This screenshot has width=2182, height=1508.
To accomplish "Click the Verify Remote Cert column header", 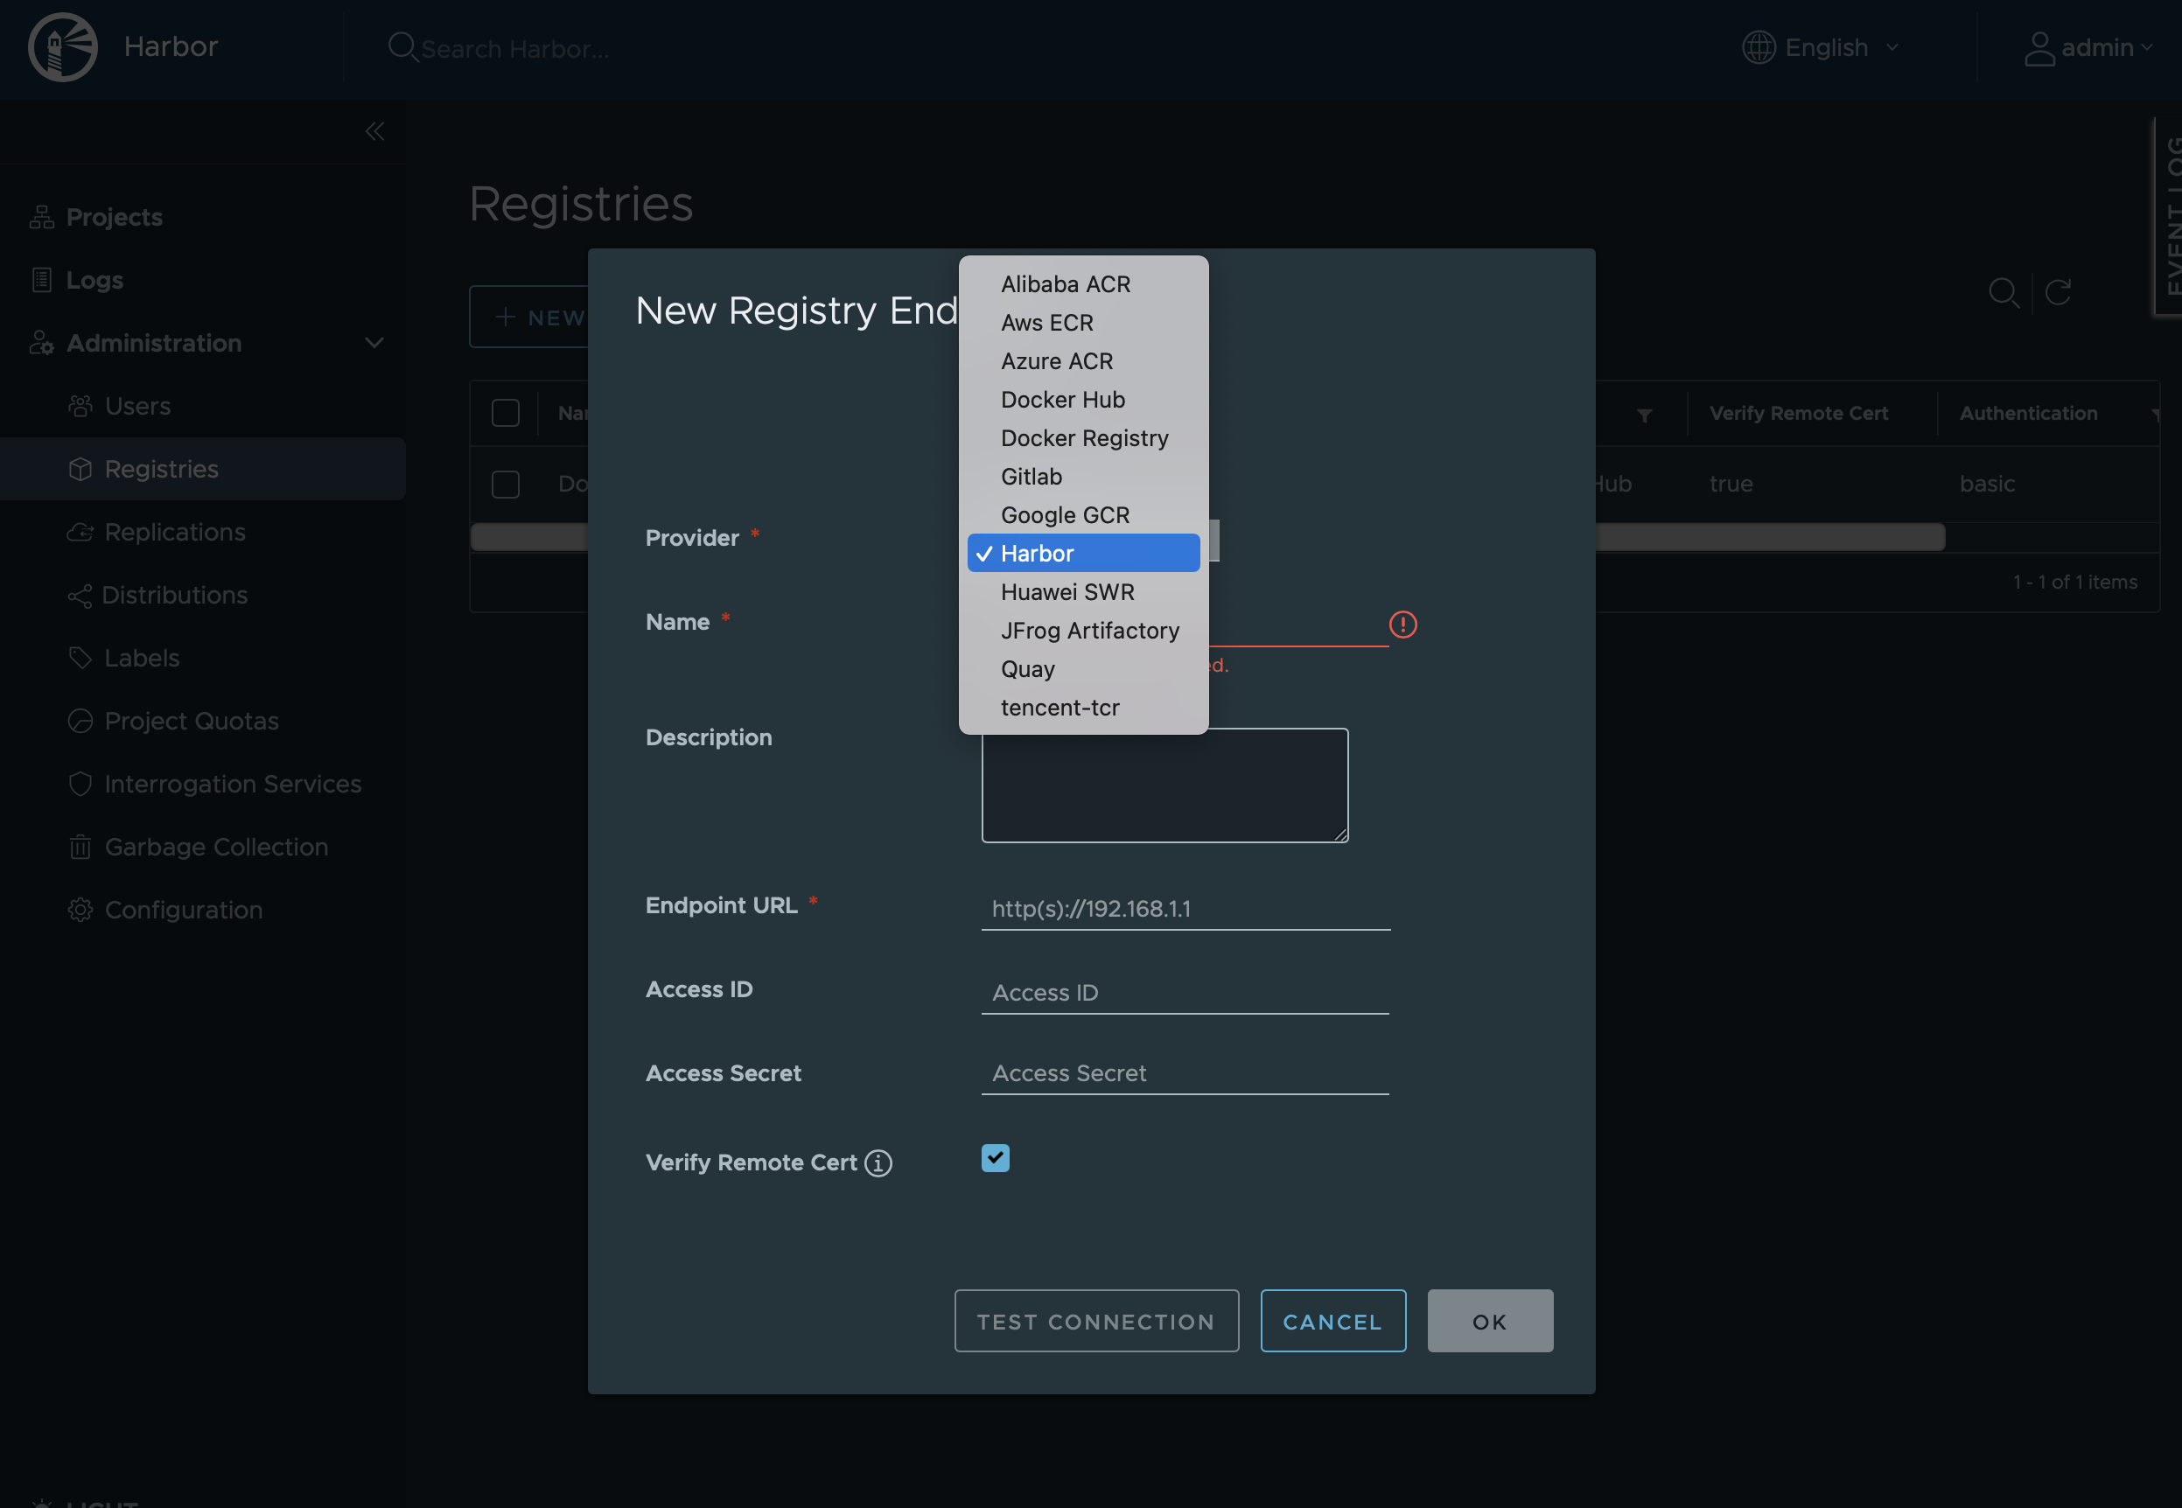I will [1798, 413].
